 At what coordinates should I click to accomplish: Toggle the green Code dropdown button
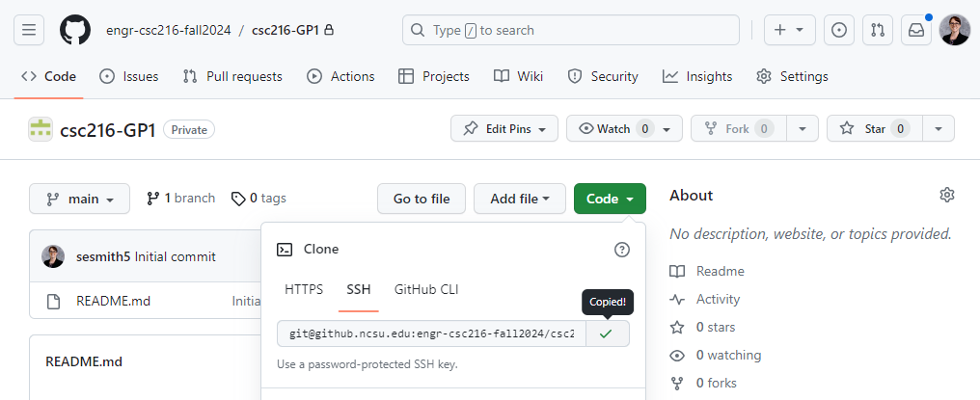point(610,199)
